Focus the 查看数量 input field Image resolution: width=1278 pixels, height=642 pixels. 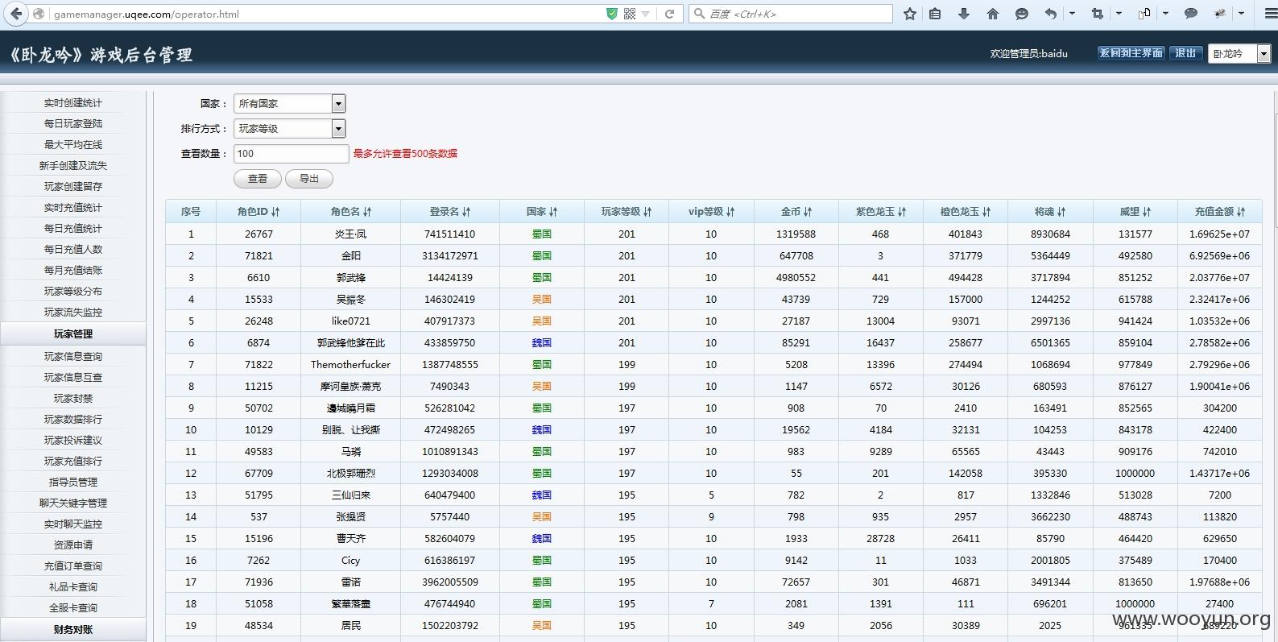coord(292,154)
